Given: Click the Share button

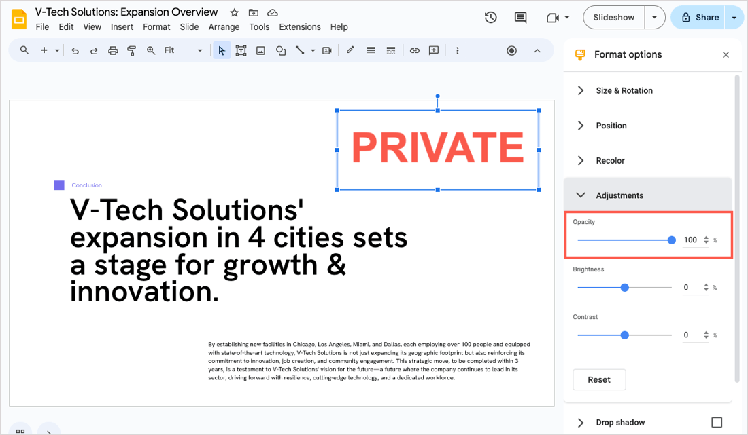Looking at the screenshot, I should (698, 18).
